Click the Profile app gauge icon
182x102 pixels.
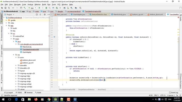[53, 8]
